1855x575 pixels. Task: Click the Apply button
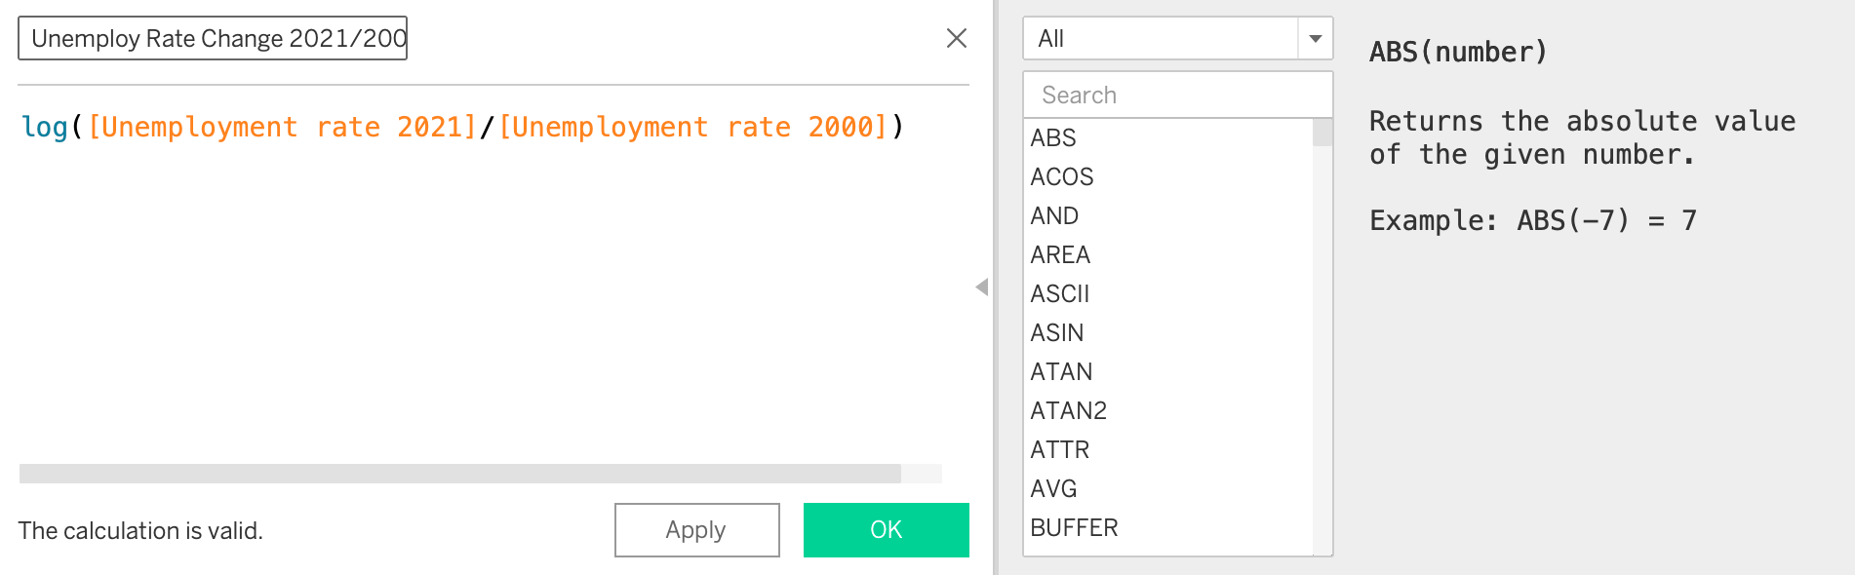[x=696, y=529]
